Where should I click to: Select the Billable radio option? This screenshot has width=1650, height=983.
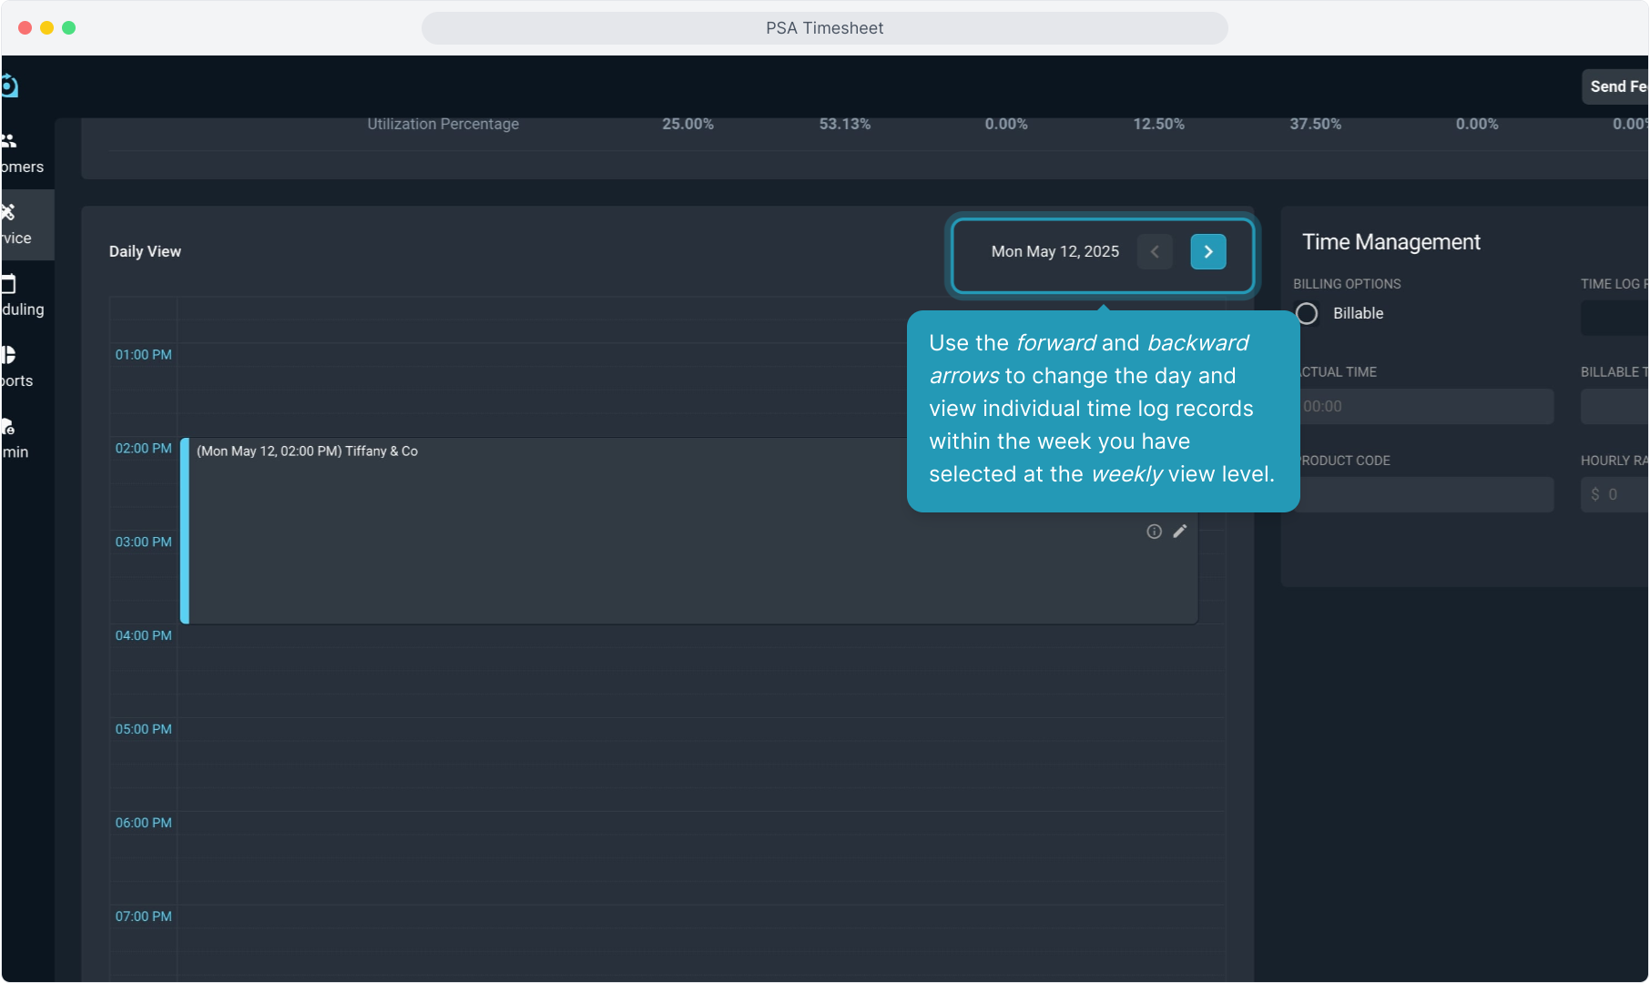1307,313
